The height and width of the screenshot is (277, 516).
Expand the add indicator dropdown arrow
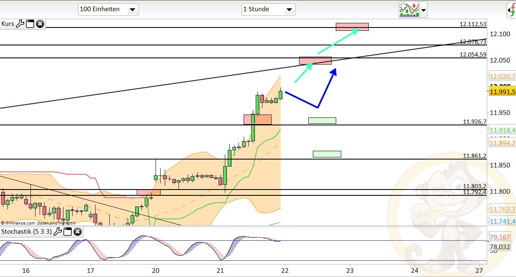424,10
